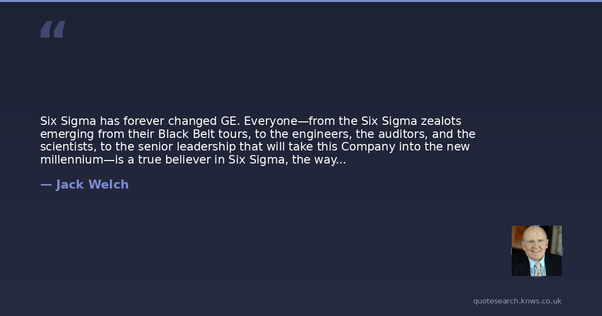Click the word "zealots" in the quote
This screenshot has height=316, width=602.
(441, 121)
